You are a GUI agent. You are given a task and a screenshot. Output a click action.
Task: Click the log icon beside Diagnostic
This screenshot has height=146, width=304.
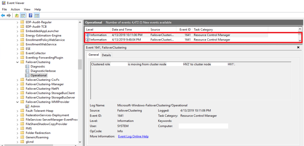tap(27, 66)
